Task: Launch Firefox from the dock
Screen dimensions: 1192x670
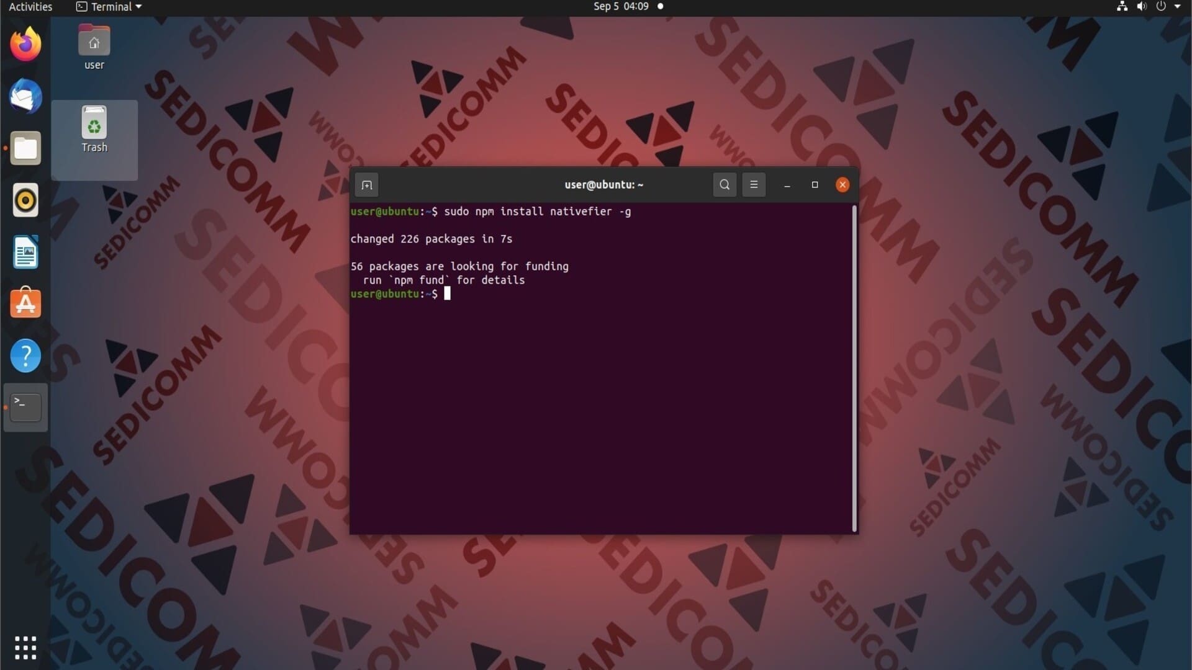Action: point(25,45)
